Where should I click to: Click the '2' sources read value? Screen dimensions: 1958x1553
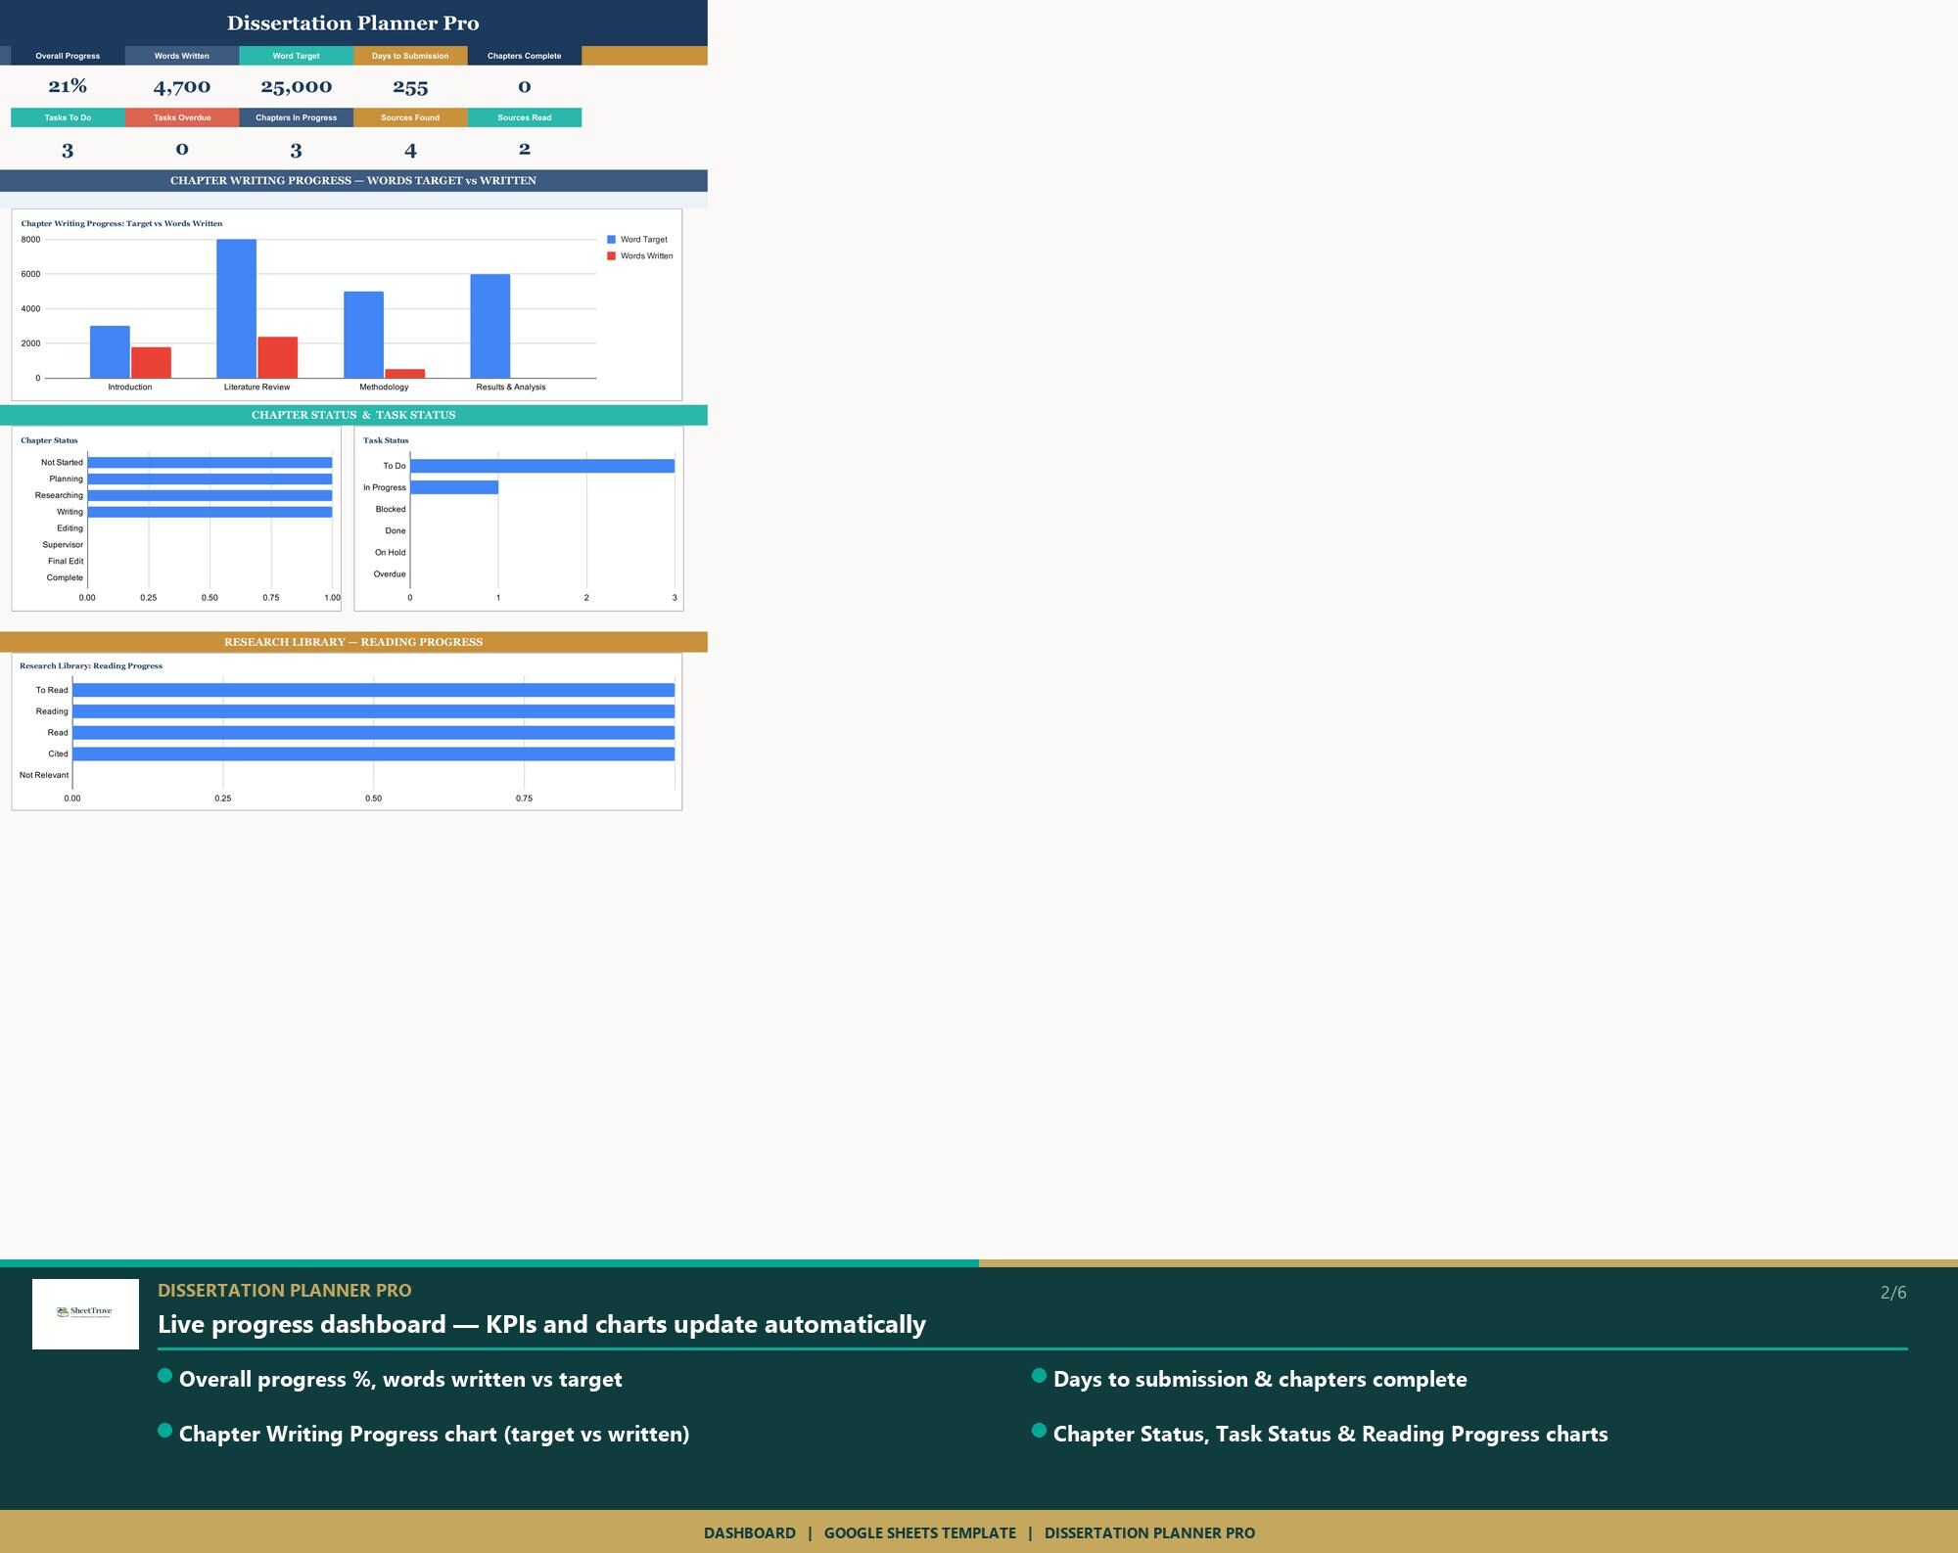(x=525, y=149)
